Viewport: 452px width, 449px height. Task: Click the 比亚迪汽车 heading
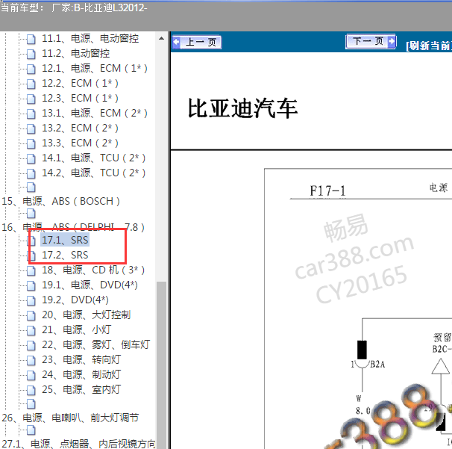(x=242, y=108)
